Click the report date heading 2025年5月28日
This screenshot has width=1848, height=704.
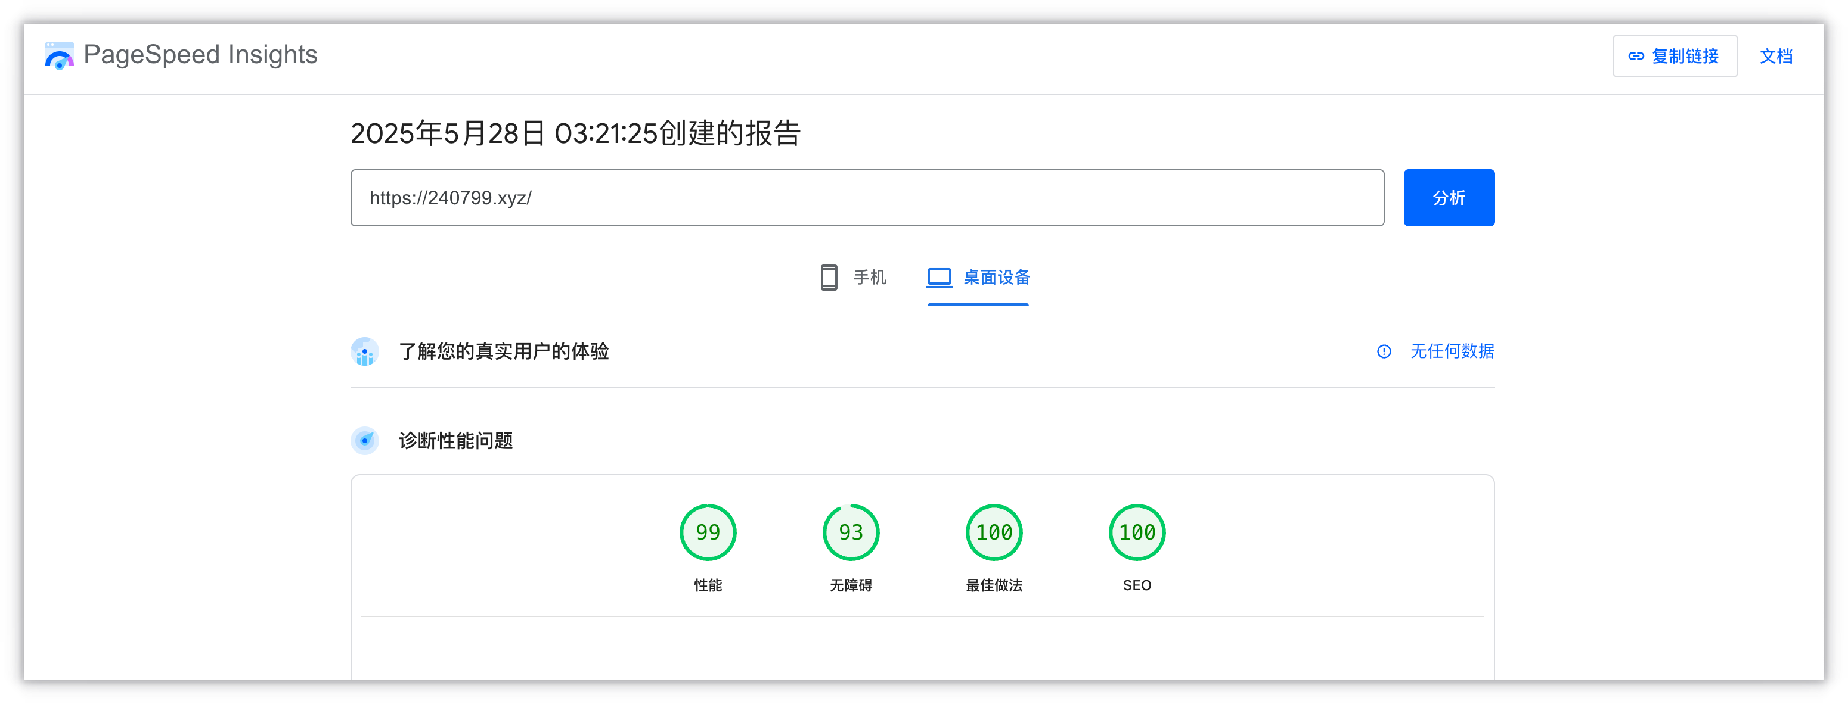point(575,133)
